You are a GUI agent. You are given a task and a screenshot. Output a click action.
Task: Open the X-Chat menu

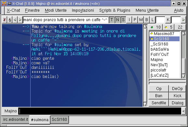(13, 10)
